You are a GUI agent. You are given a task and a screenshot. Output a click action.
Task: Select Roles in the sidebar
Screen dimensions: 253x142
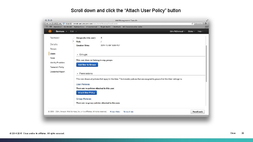point(52,58)
